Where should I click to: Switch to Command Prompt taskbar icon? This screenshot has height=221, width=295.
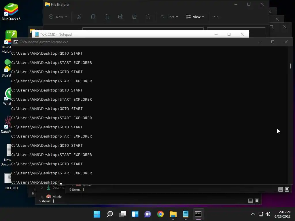point(198,214)
